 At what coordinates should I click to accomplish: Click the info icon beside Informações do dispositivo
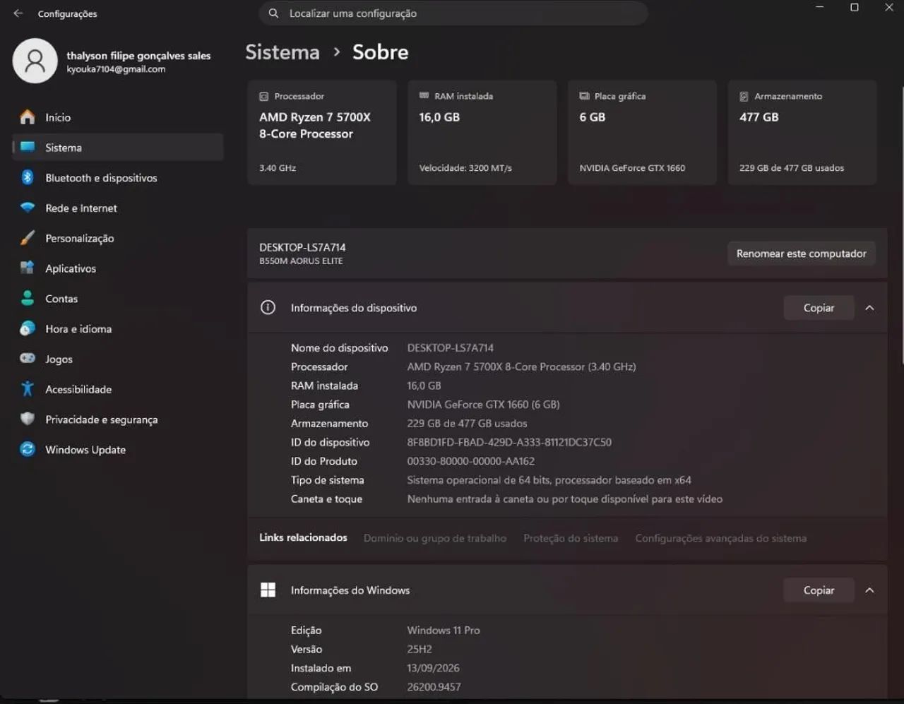[268, 307]
